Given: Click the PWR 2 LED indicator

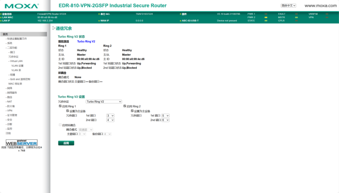Looking at the screenshot, I should pyautogui.click(x=266, y=17).
